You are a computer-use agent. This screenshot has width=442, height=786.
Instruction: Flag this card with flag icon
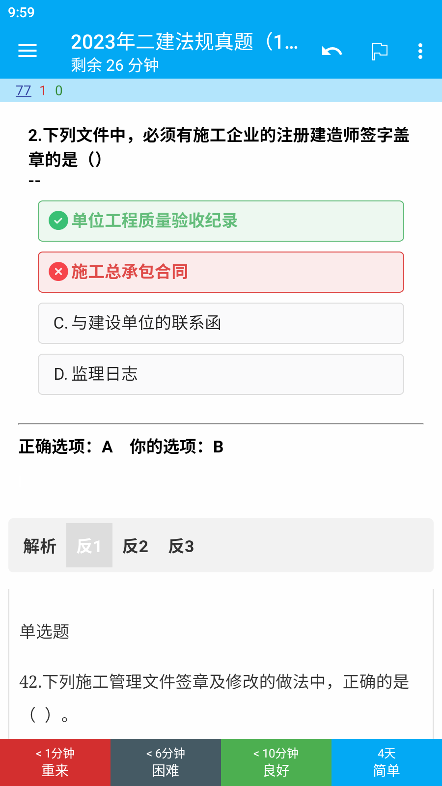[x=379, y=51]
